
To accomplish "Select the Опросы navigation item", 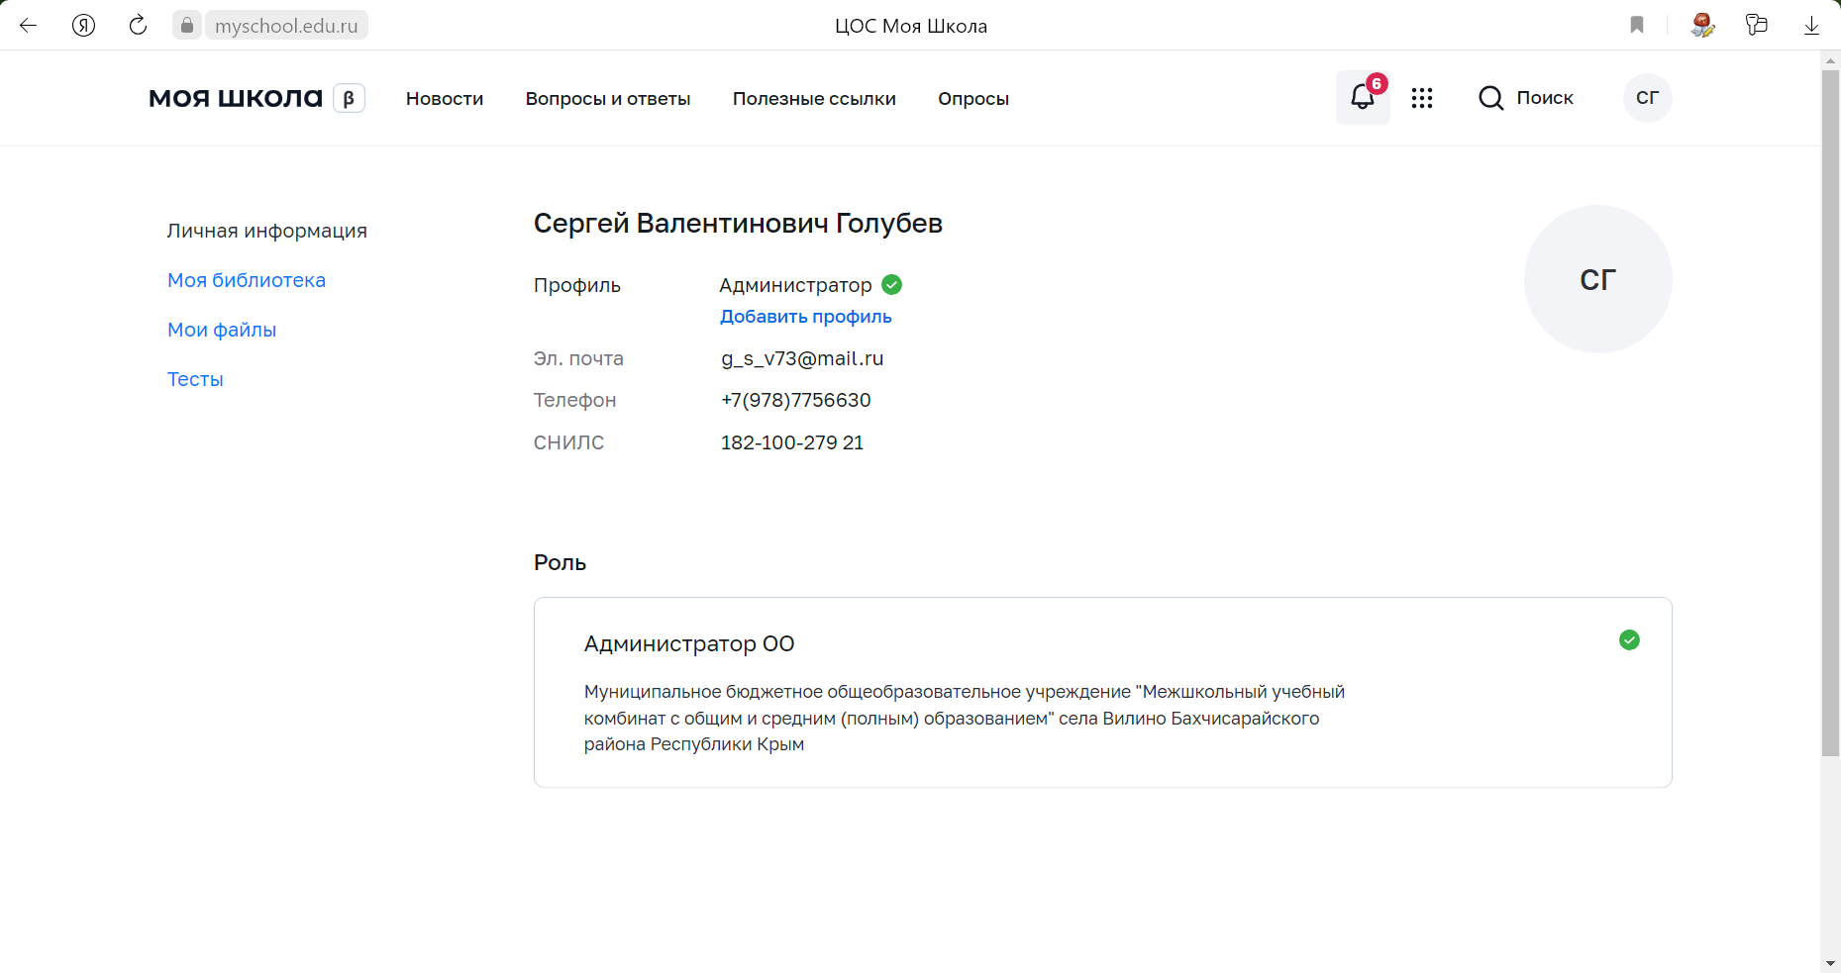I will 973,99.
